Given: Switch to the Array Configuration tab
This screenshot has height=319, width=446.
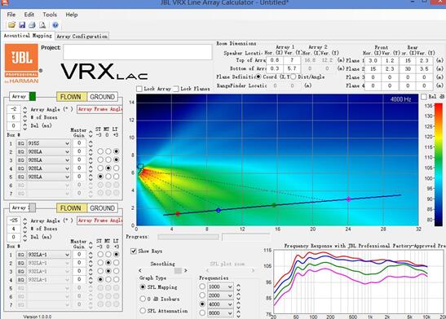Looking at the screenshot, I should coord(82,37).
